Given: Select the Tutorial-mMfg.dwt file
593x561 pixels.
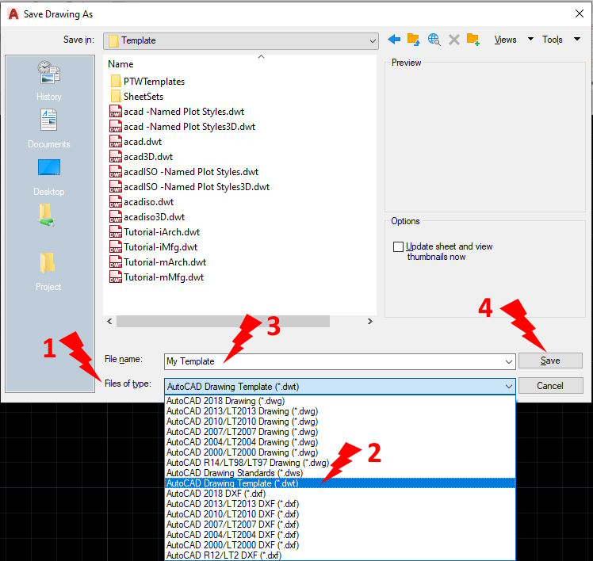Looking at the screenshot, I should [156, 277].
